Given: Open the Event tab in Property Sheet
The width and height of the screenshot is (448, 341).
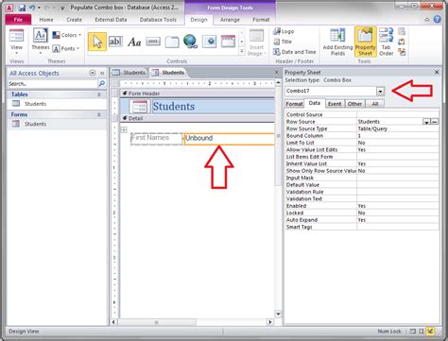Looking at the screenshot, I should (x=335, y=104).
